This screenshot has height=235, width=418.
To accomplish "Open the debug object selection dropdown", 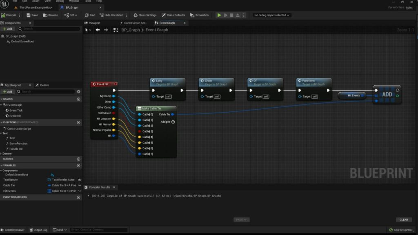I will pos(271,15).
